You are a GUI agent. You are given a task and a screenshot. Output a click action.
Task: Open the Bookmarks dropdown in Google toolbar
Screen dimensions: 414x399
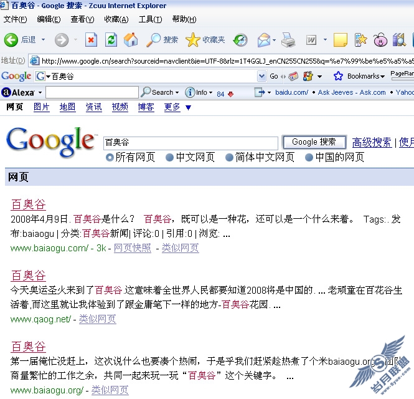pyautogui.click(x=360, y=76)
